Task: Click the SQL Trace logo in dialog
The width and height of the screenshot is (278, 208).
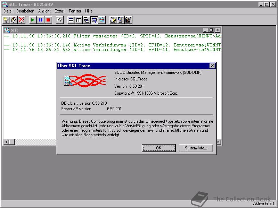Action: click(85, 81)
